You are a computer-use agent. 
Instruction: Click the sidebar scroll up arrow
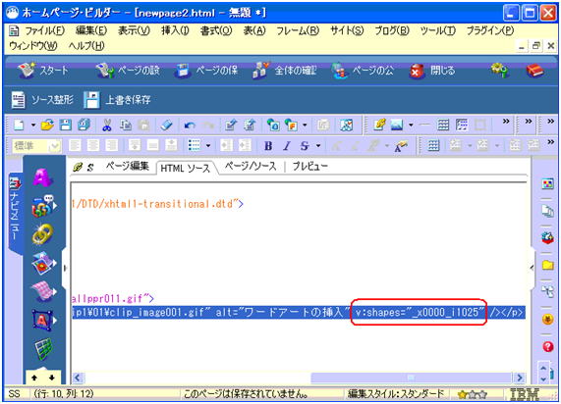[34, 378]
